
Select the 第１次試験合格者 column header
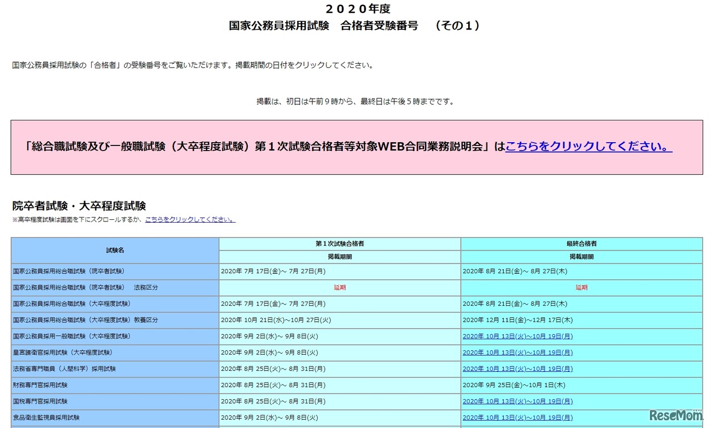click(339, 243)
